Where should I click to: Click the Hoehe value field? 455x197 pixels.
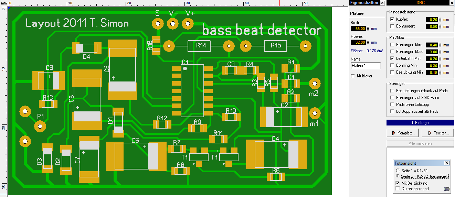pos(358,42)
